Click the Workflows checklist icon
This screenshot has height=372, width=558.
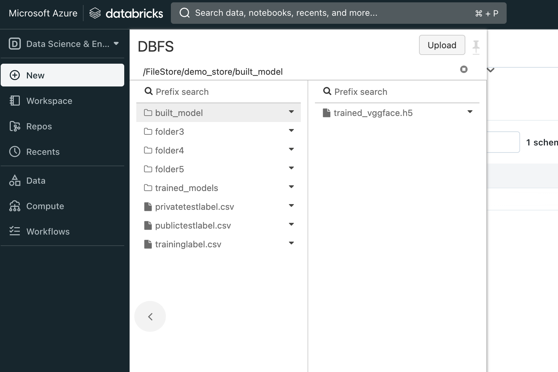[15, 232]
